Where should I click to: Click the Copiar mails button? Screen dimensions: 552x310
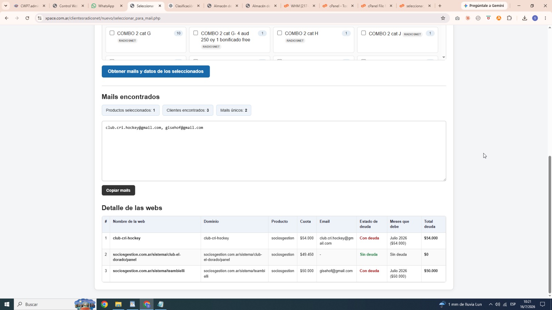pyautogui.click(x=118, y=190)
